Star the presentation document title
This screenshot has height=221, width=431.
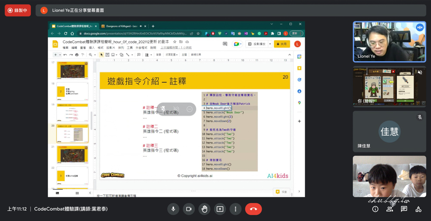(175, 42)
